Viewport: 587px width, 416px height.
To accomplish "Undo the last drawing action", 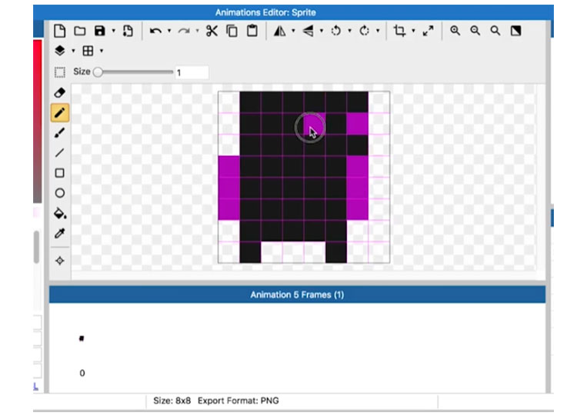I will pyautogui.click(x=155, y=31).
